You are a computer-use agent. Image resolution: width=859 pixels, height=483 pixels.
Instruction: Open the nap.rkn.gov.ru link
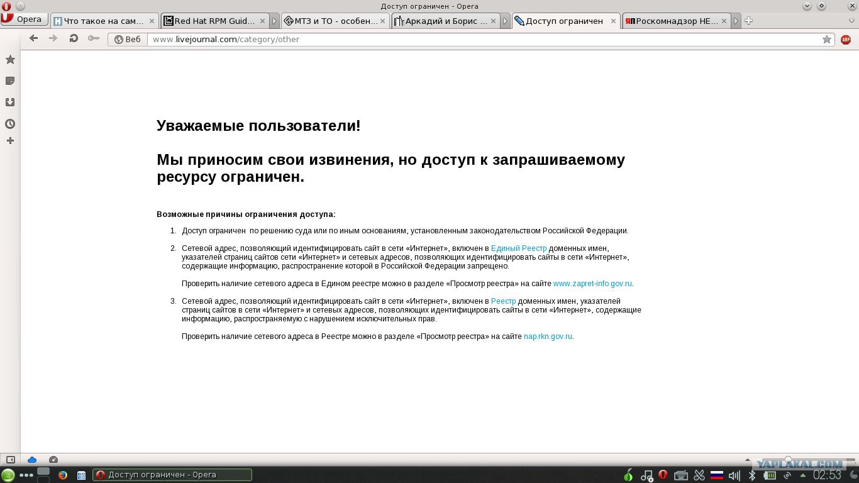point(548,336)
